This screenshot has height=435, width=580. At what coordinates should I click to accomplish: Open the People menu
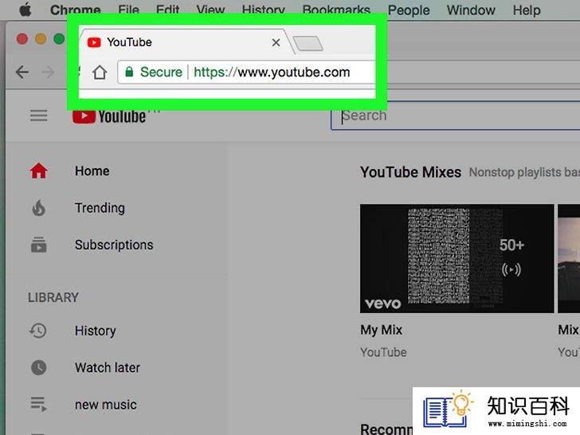[409, 10]
